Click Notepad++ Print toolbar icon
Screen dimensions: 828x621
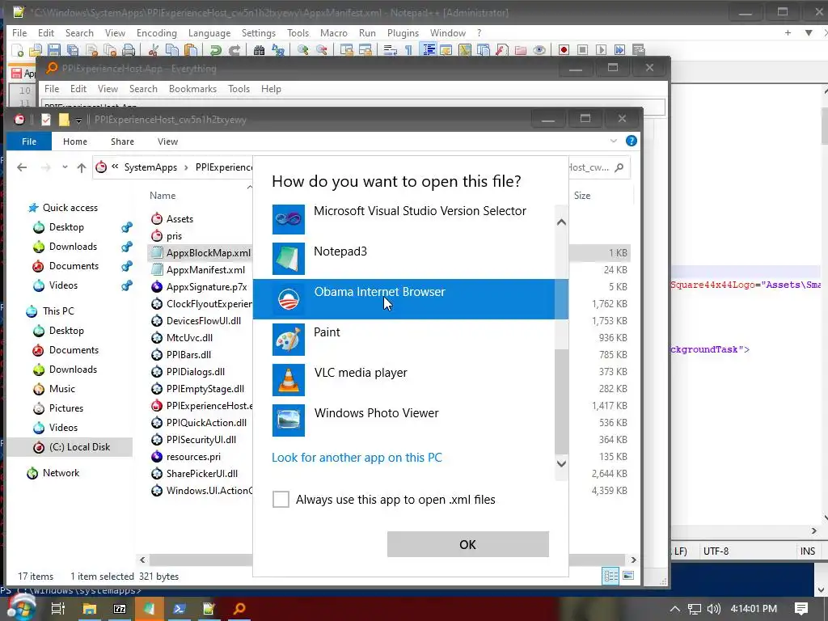click(x=129, y=50)
